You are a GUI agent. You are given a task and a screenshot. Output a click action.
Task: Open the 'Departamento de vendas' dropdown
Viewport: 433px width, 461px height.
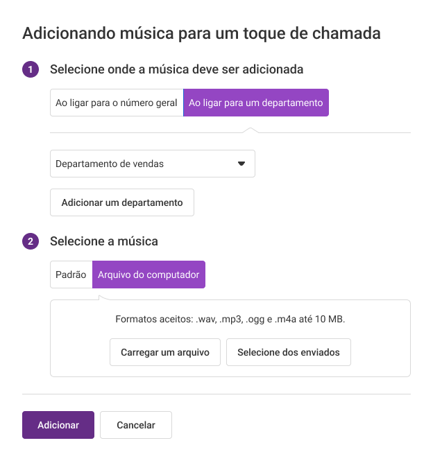click(x=153, y=164)
